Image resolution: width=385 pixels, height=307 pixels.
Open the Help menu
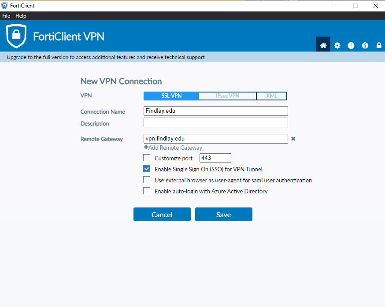21,16
